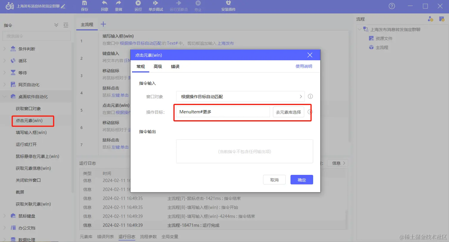The height and width of the screenshot is (242, 449).
Task: Click the 取消 button
Action: click(274, 180)
